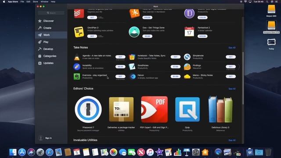
Task: Open Quip app thumbnail
Action: 187,109
